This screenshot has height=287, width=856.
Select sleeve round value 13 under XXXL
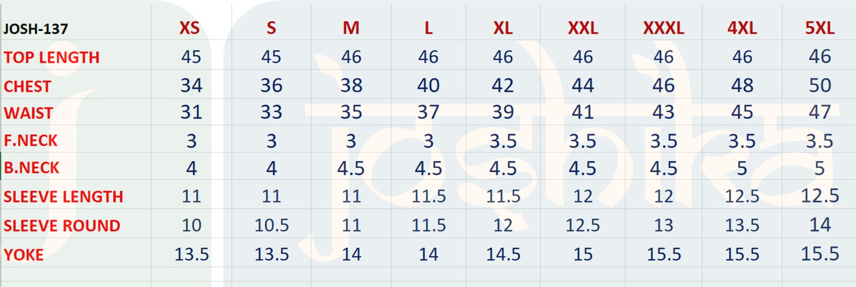(663, 226)
